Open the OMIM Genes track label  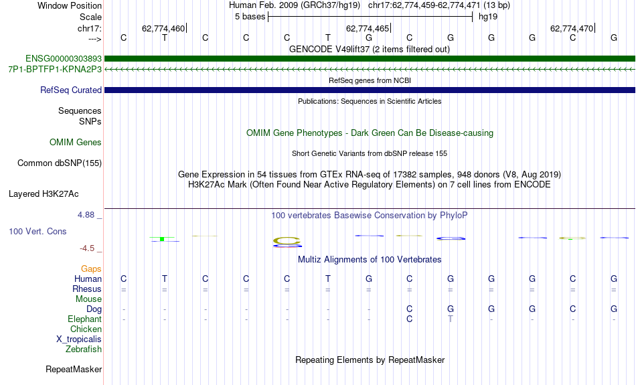tap(76, 143)
